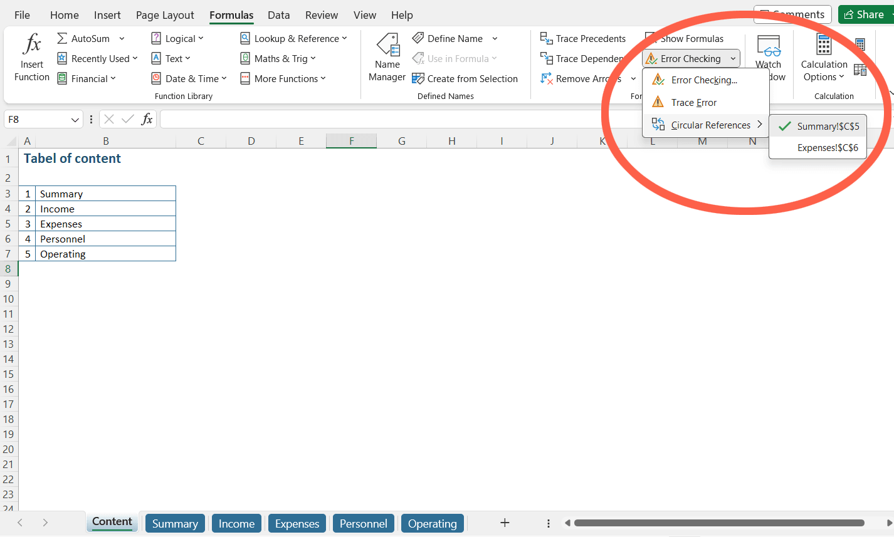
Task: Click Trace Error in the menu
Action: coord(695,102)
